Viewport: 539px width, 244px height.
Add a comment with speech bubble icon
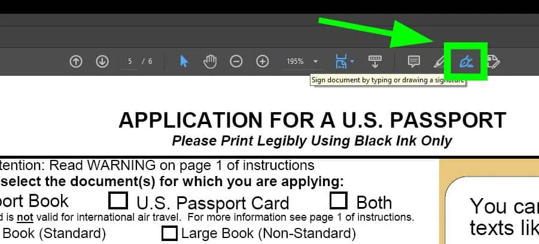[x=413, y=61]
